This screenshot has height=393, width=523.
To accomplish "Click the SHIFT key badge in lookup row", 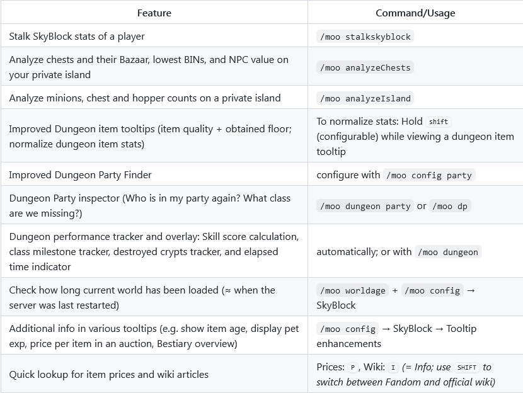I will click(467, 367).
